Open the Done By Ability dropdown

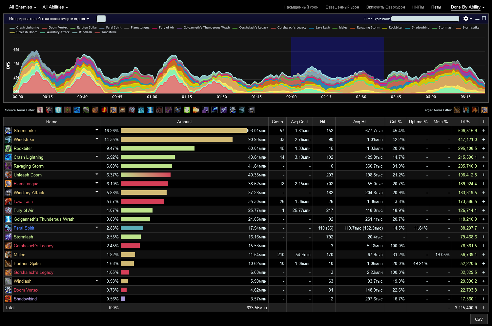467,7
